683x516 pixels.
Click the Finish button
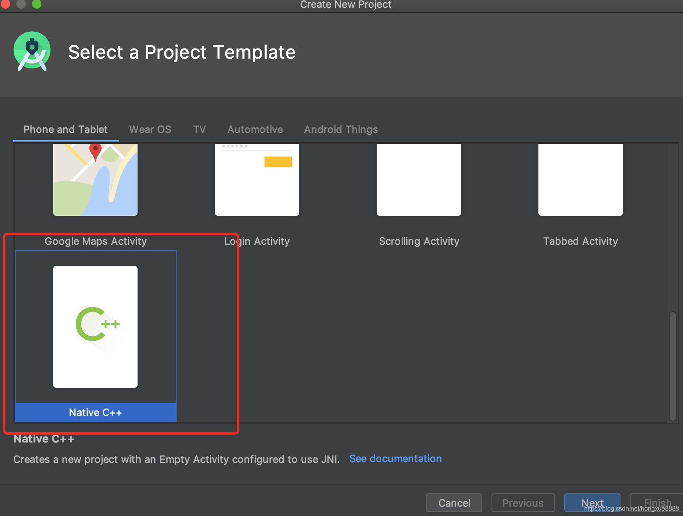point(657,503)
